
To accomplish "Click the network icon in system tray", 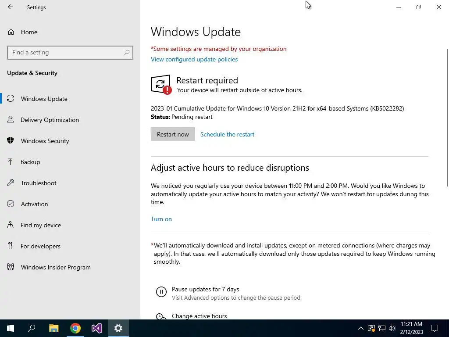I will [x=382, y=328].
